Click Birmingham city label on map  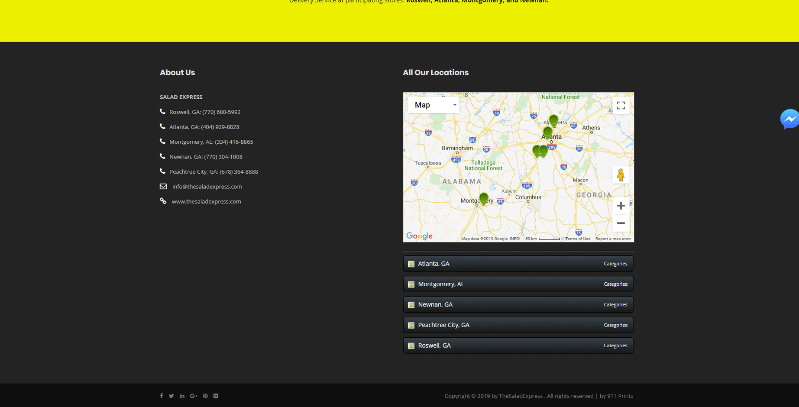pyautogui.click(x=457, y=148)
